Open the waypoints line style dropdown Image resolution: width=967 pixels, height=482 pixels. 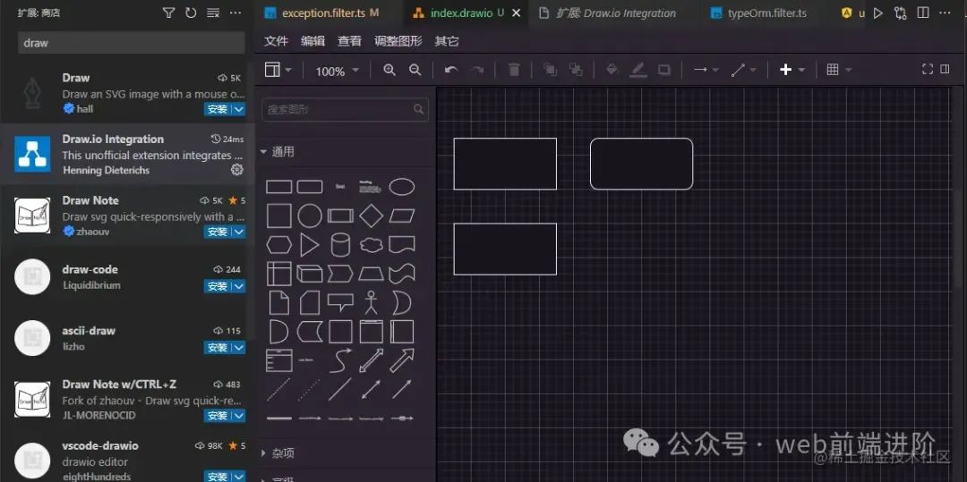743,70
